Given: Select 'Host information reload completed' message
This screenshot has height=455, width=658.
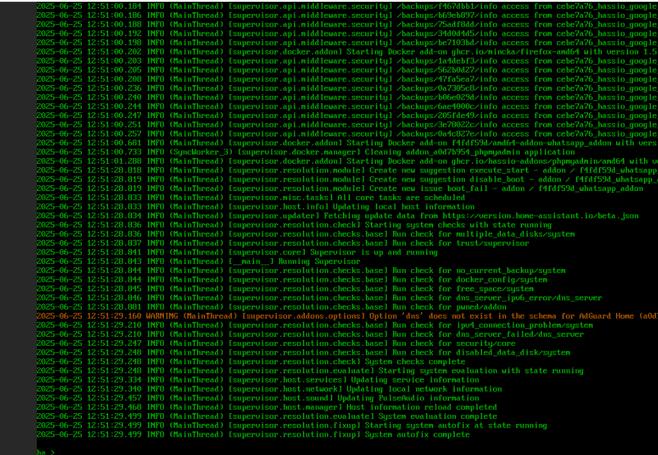Looking at the screenshot, I should tap(267, 407).
